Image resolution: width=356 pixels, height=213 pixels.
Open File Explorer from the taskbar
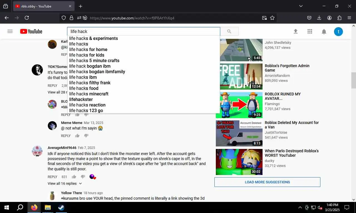pyautogui.click(x=48, y=207)
